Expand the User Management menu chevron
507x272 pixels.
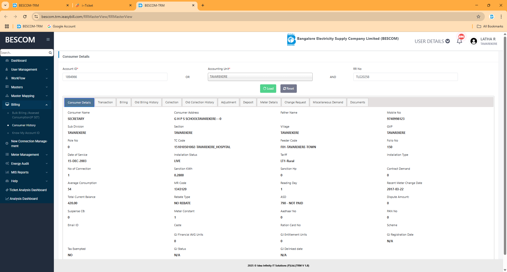click(x=47, y=70)
